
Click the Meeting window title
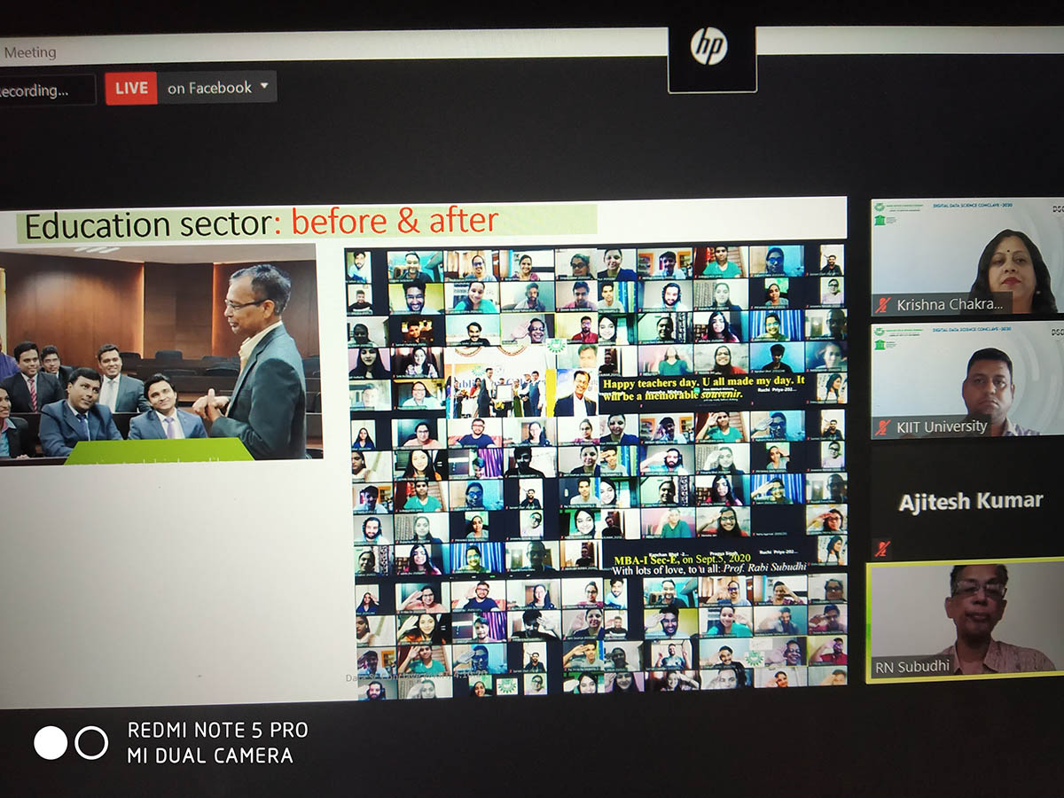(x=29, y=52)
